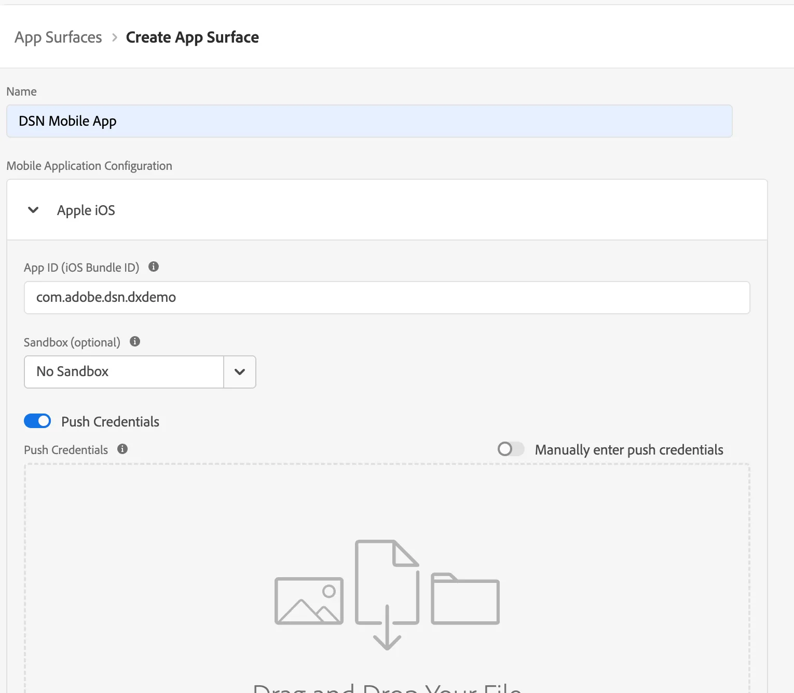Click the Push Credentials label beside the toggle

tap(110, 422)
